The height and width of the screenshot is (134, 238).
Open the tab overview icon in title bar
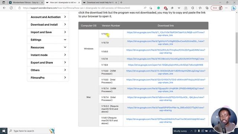coord(4,3)
